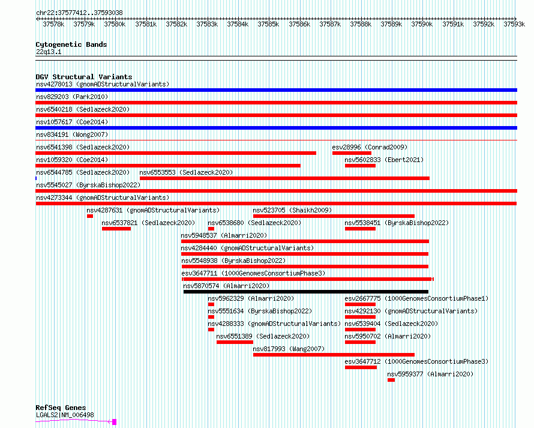Viewport: 534px width, 428px height.
Task: Open variant nsv6537821 (Sedlazeck2020)
Action: pyautogui.click(x=148, y=223)
